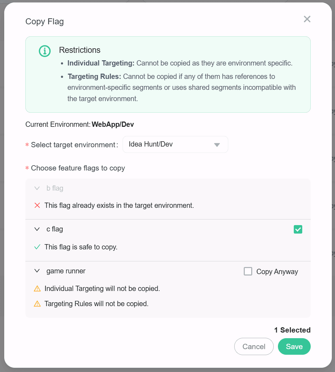This screenshot has height=372, width=335.
Task: Save the flag copy operation
Action: pos(294,346)
